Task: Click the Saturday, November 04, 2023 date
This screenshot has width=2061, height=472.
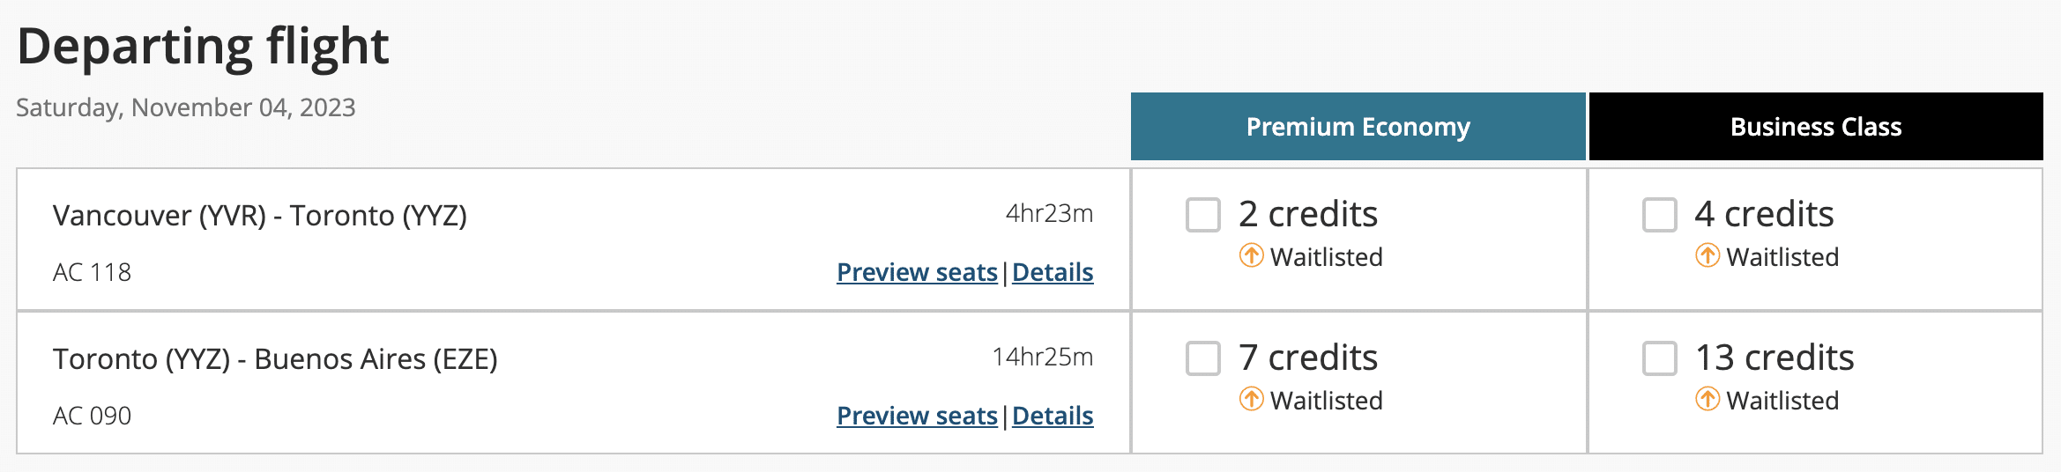Action: point(186,107)
